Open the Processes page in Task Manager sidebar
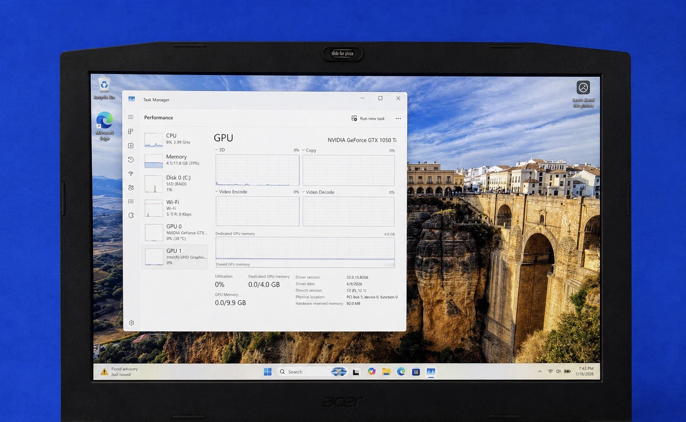Image resolution: width=686 pixels, height=422 pixels. (x=131, y=131)
